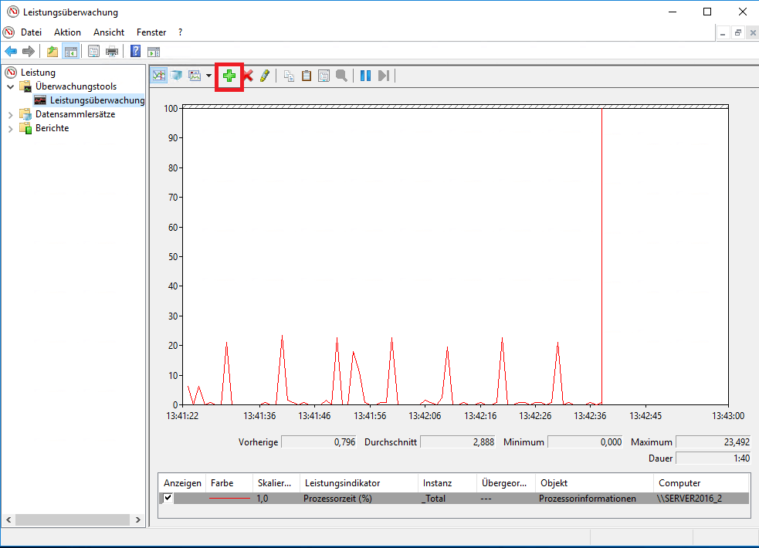Click the green plus Add counter icon

coord(229,76)
